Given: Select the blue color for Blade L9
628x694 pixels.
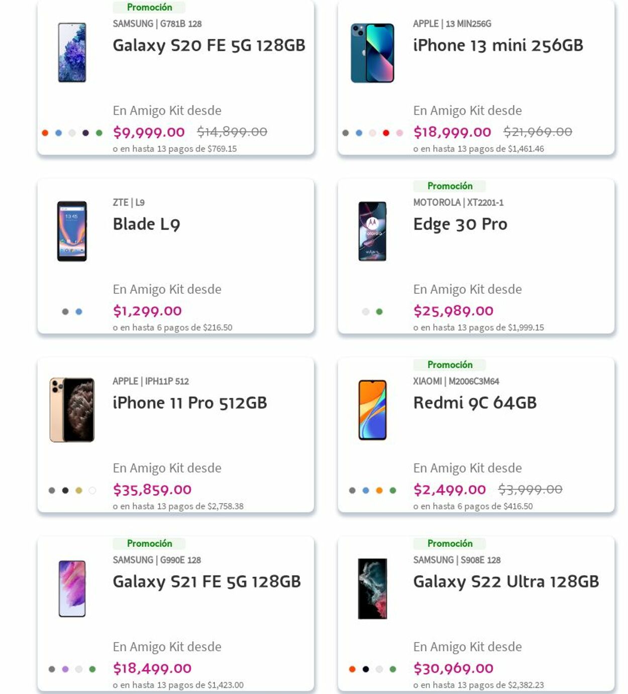Looking at the screenshot, I should 79,312.
